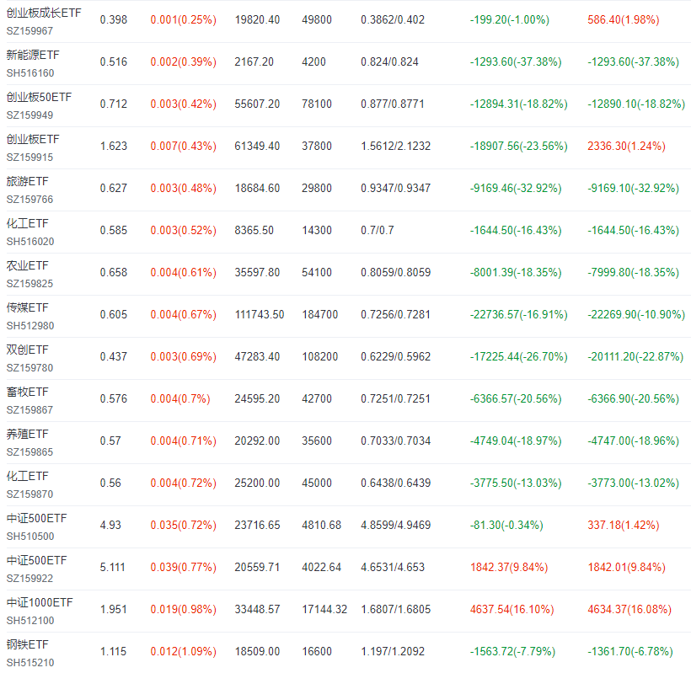Image resolution: width=691 pixels, height=673 pixels.
Task: Click the gain 2336.30(1.24%)
Action: tap(626, 147)
